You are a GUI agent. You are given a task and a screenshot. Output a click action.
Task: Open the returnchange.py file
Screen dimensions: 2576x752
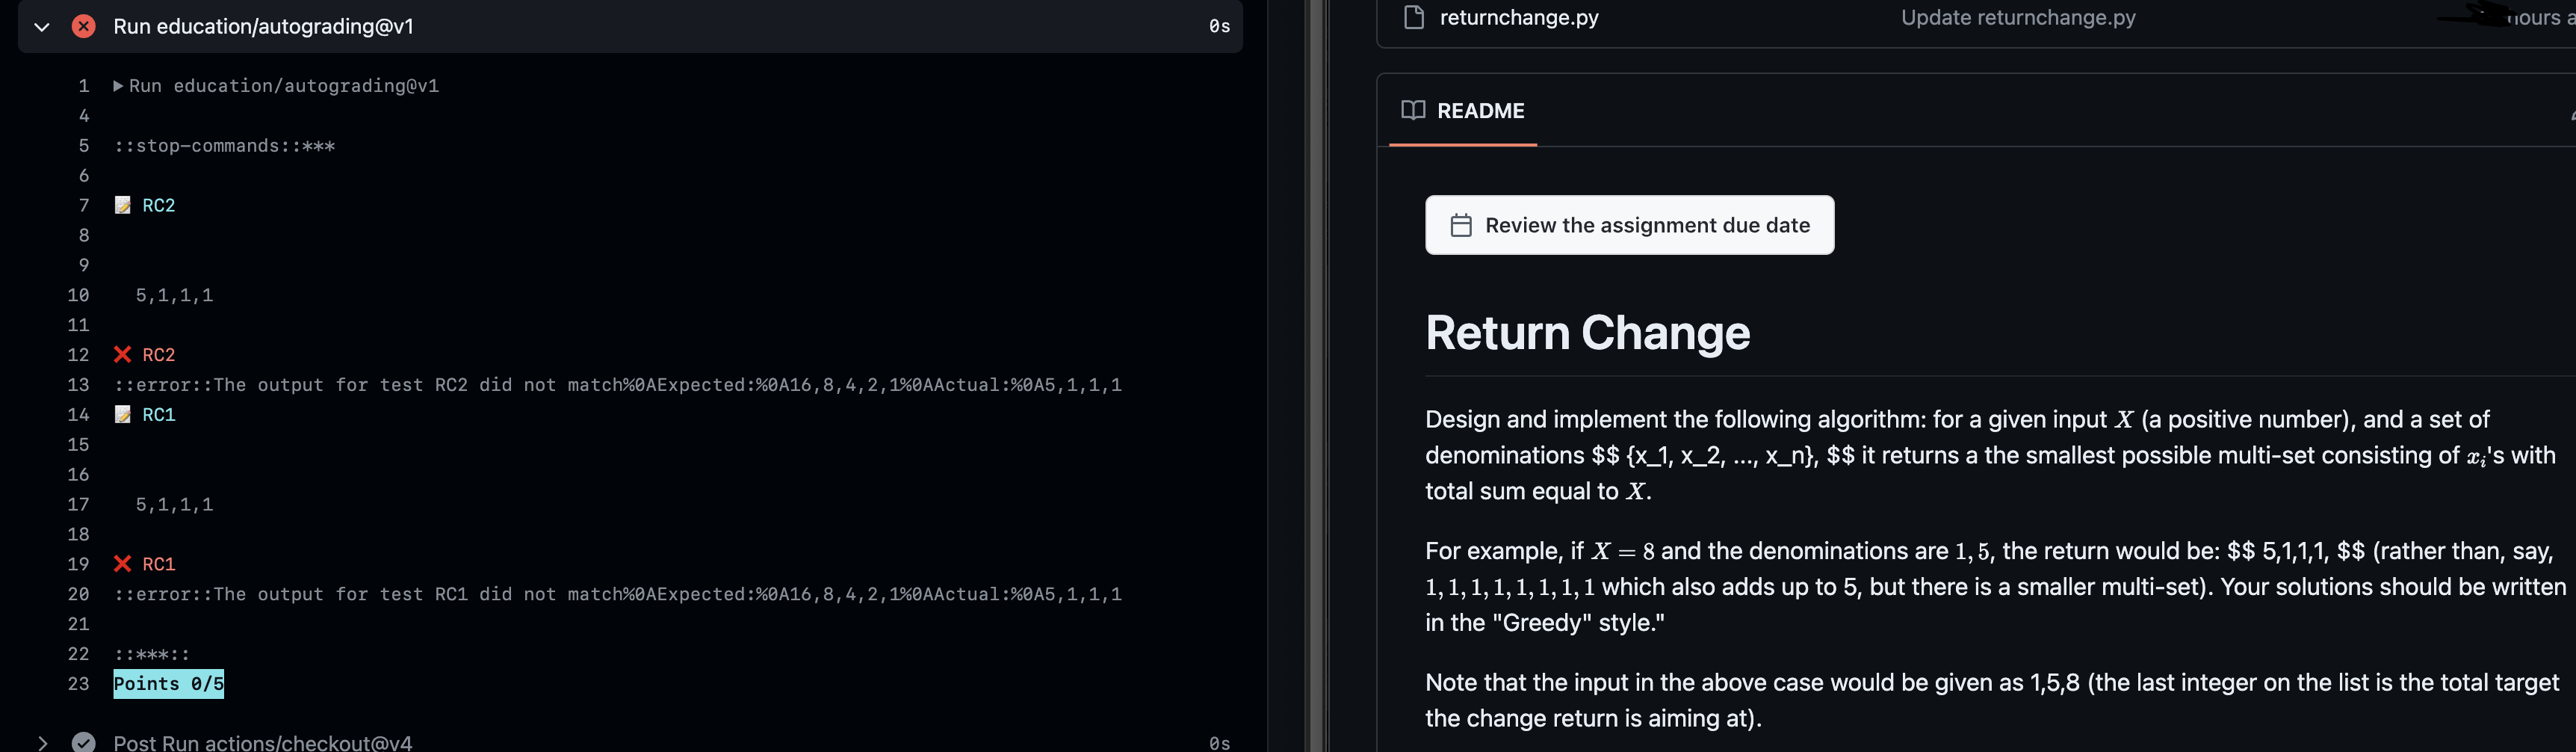[1519, 17]
